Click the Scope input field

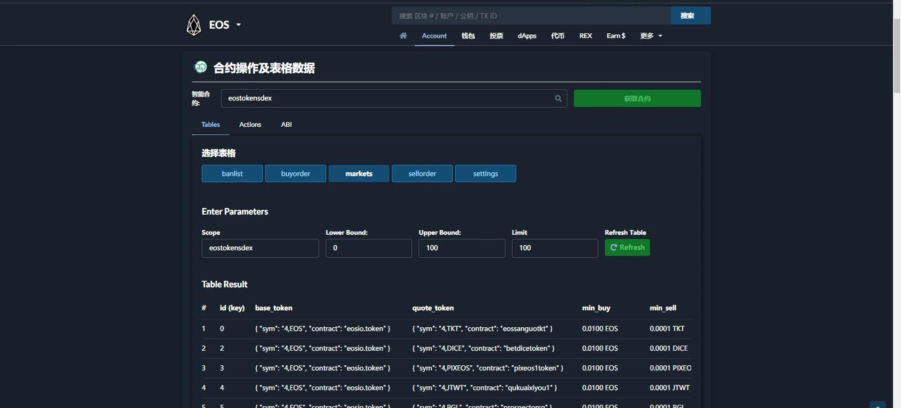(260, 248)
